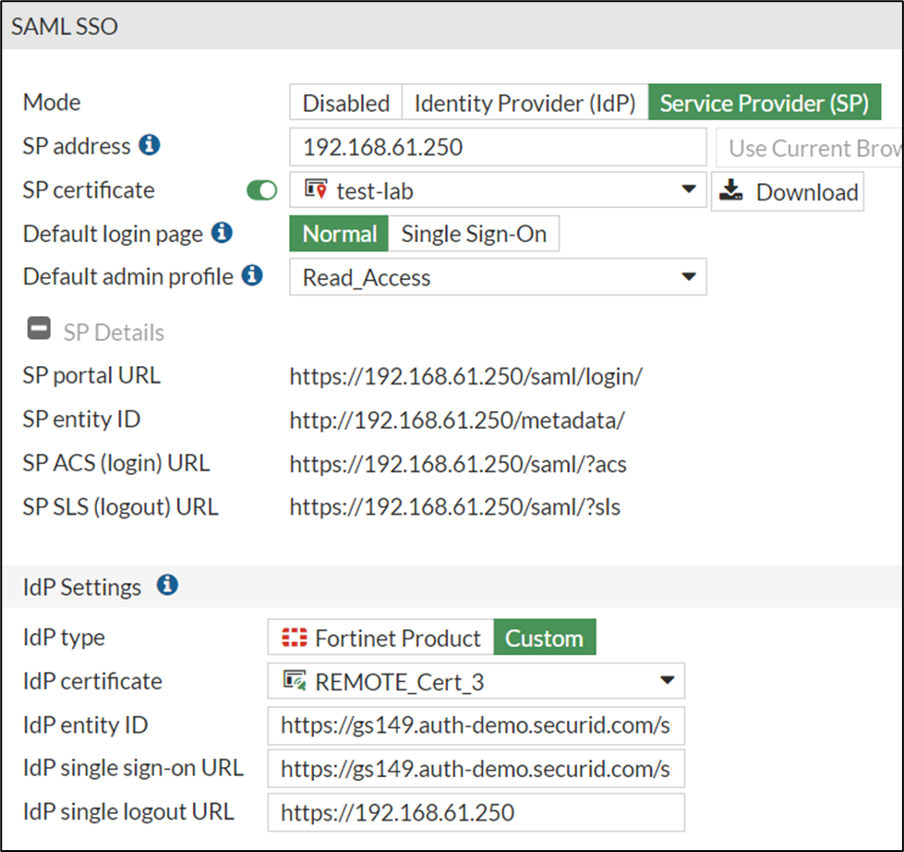Click the info icon beside Default login page
Image resolution: width=904 pixels, height=852 pixels.
coord(222,233)
